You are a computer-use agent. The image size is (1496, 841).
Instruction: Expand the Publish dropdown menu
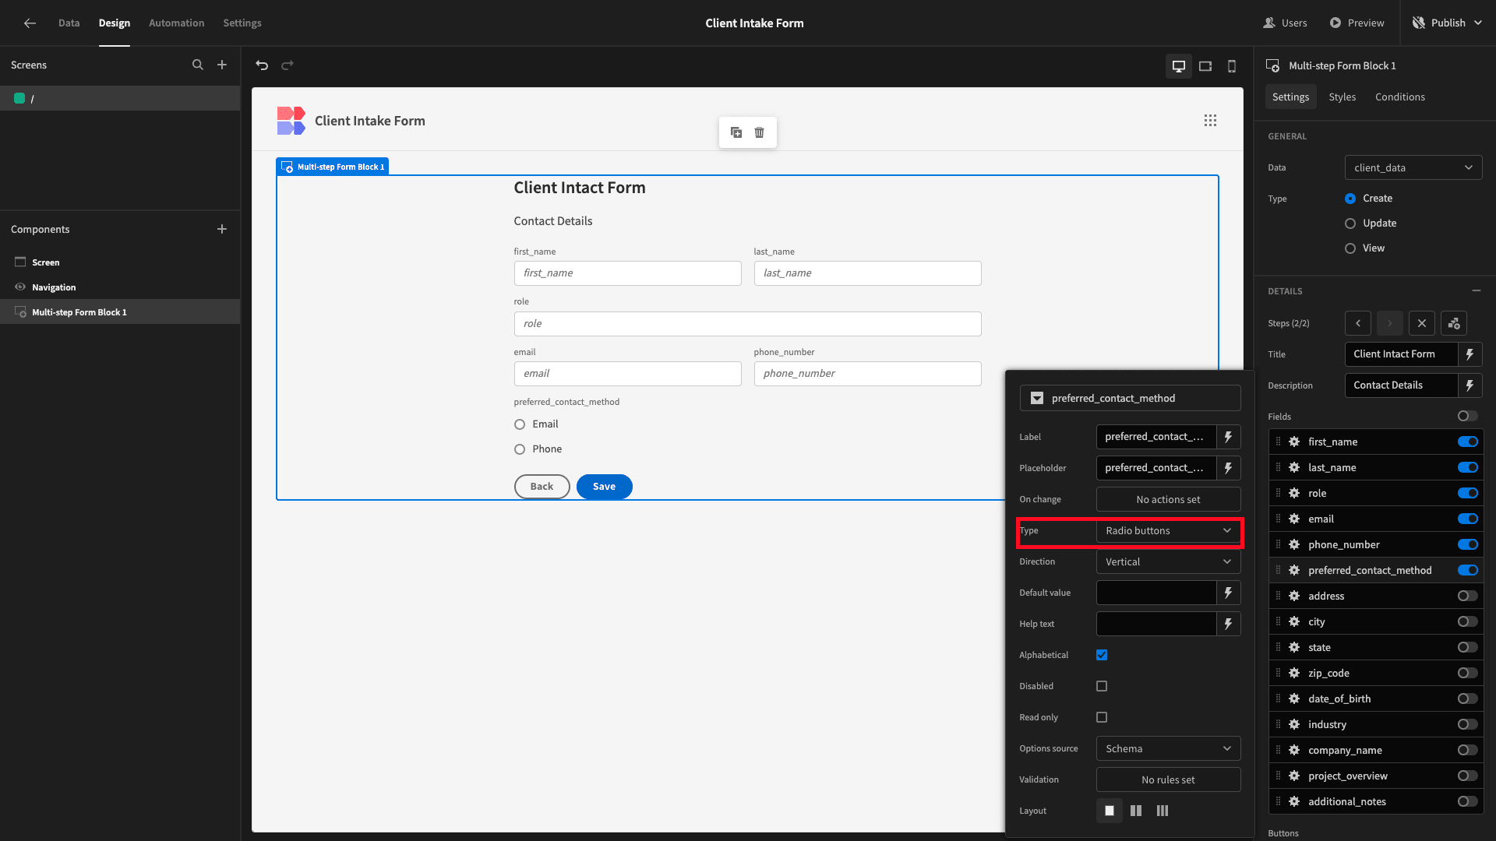click(x=1478, y=23)
